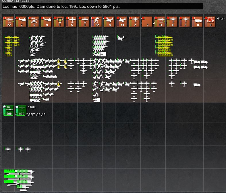Select the aircraft counter showing 11

pos(122,22)
